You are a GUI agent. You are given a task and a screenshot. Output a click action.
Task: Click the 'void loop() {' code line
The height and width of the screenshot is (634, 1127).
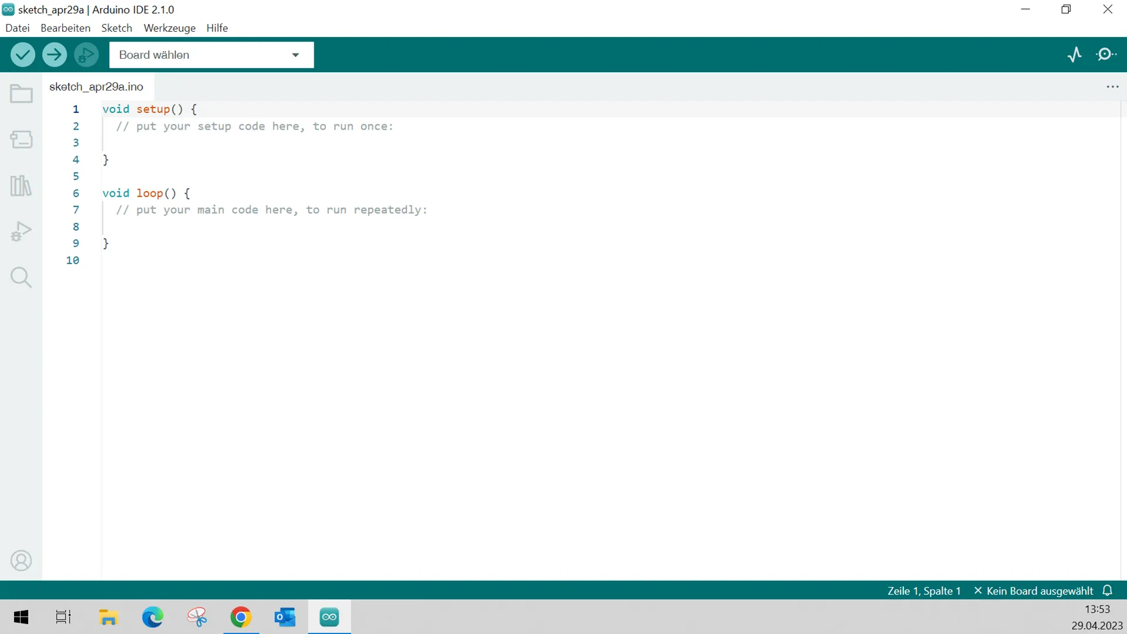coord(146,193)
